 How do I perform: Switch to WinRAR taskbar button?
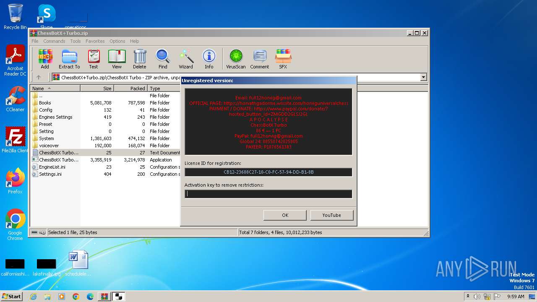tap(104, 297)
